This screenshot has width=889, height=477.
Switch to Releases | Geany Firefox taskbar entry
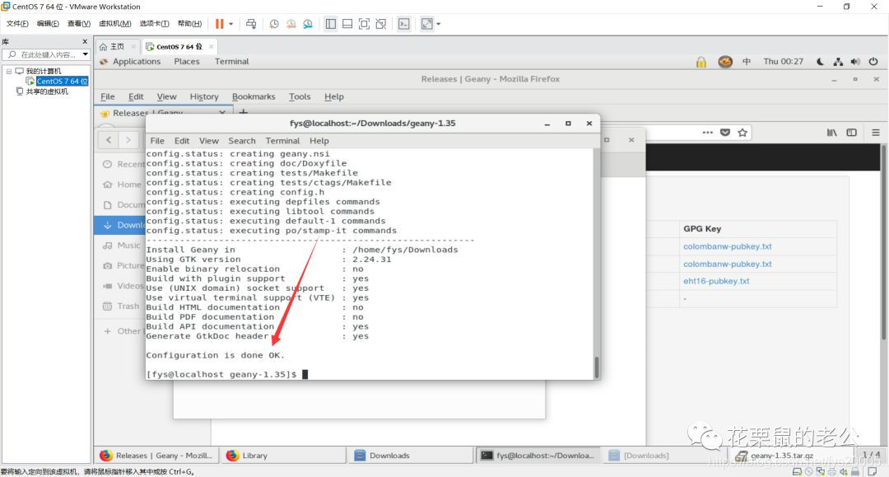click(x=156, y=456)
